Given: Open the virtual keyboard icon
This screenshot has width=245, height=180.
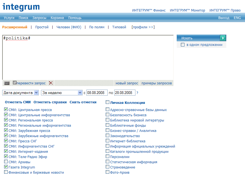Looking at the screenshot, I should [7, 83].
